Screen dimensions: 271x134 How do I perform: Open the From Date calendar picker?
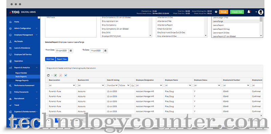click(x=71, y=51)
